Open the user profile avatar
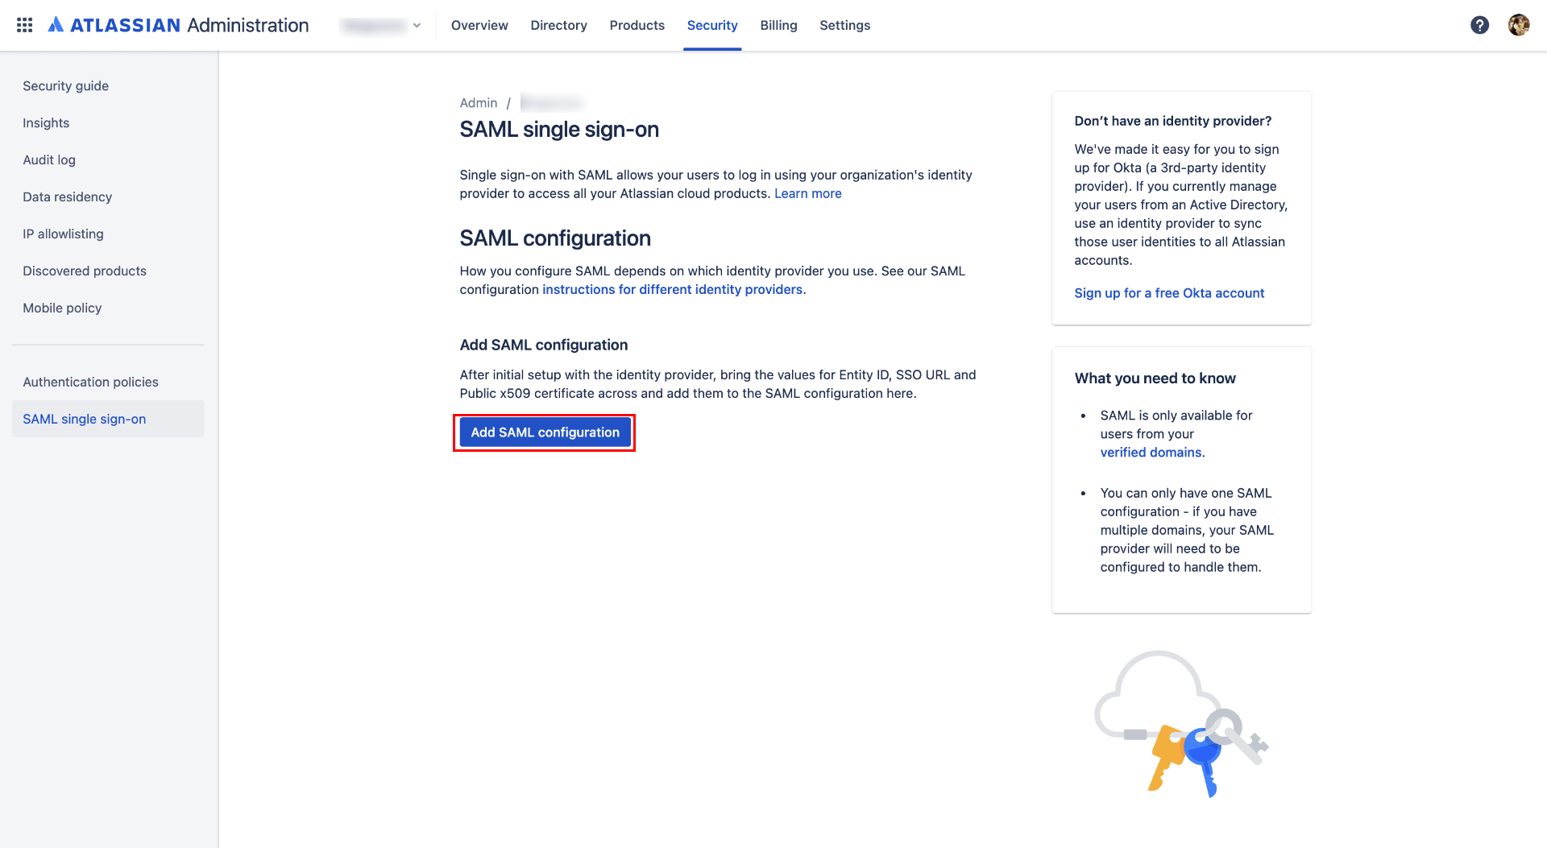 (x=1519, y=25)
